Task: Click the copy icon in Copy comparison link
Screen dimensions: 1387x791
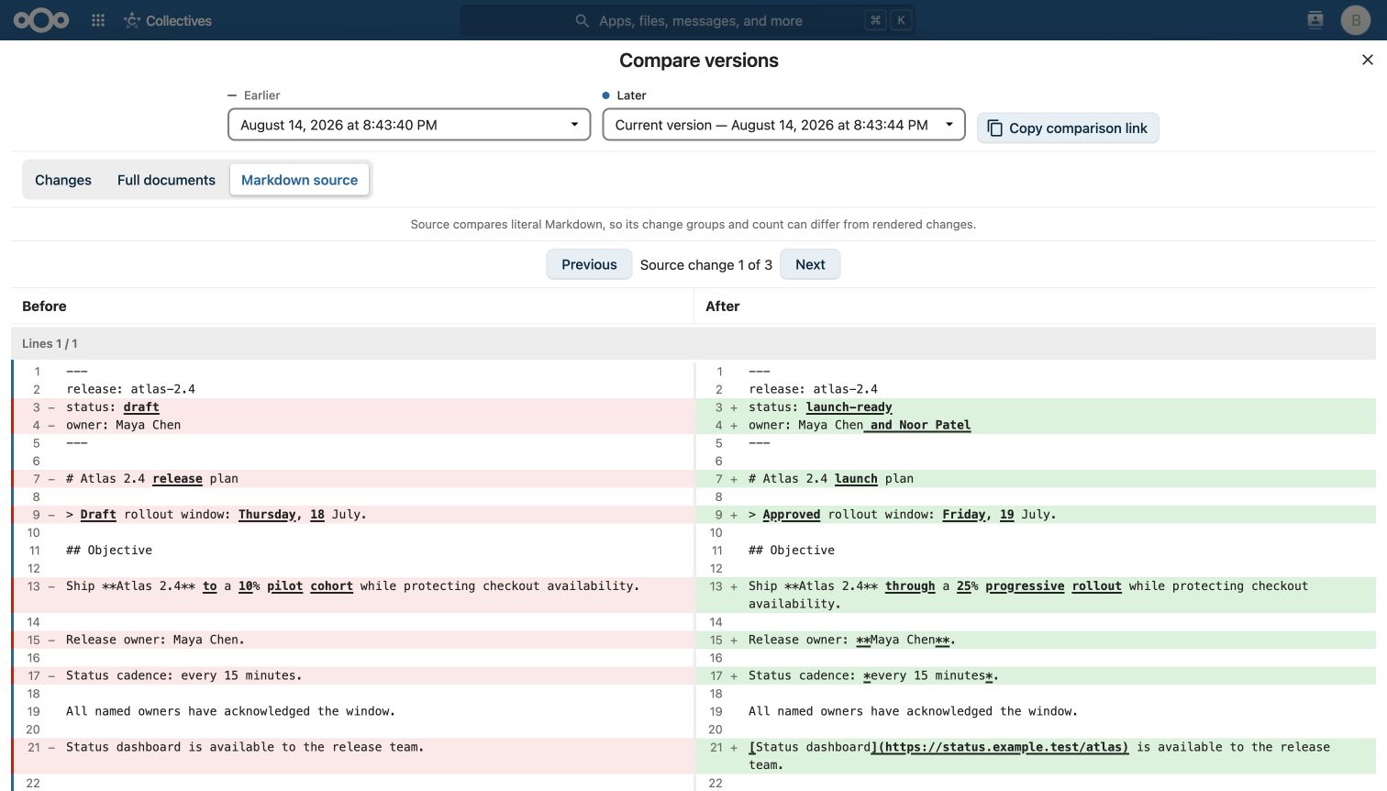Action: [994, 128]
